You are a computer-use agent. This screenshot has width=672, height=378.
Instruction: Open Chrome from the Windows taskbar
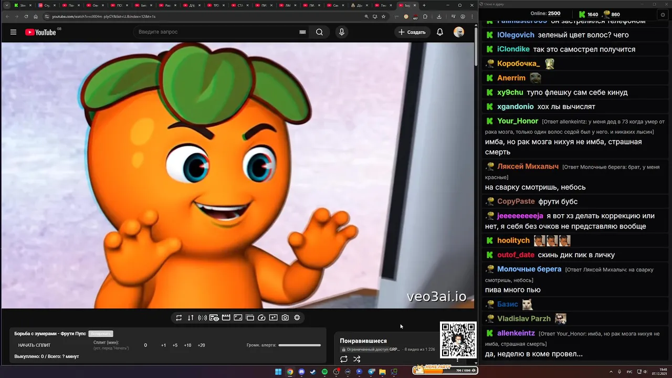pos(290,372)
